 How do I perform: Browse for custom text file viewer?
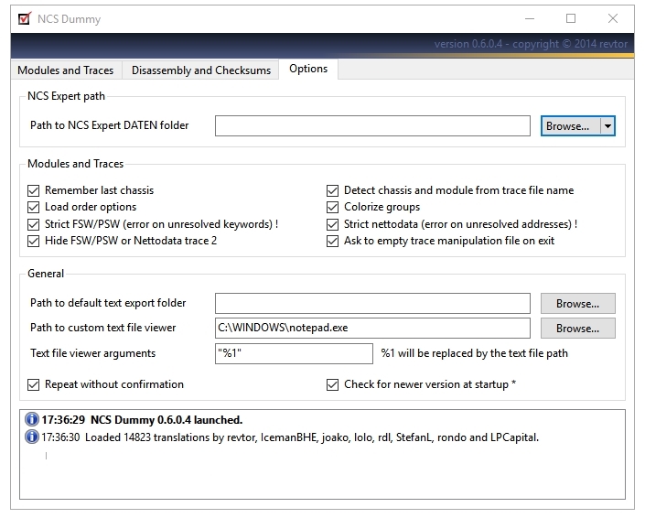pos(577,328)
